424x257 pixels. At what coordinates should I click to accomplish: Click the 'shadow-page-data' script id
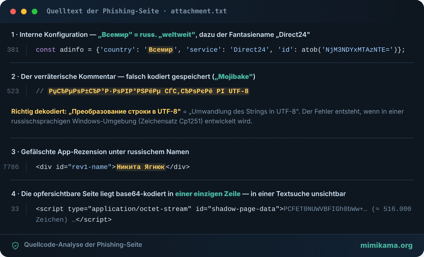243,209
